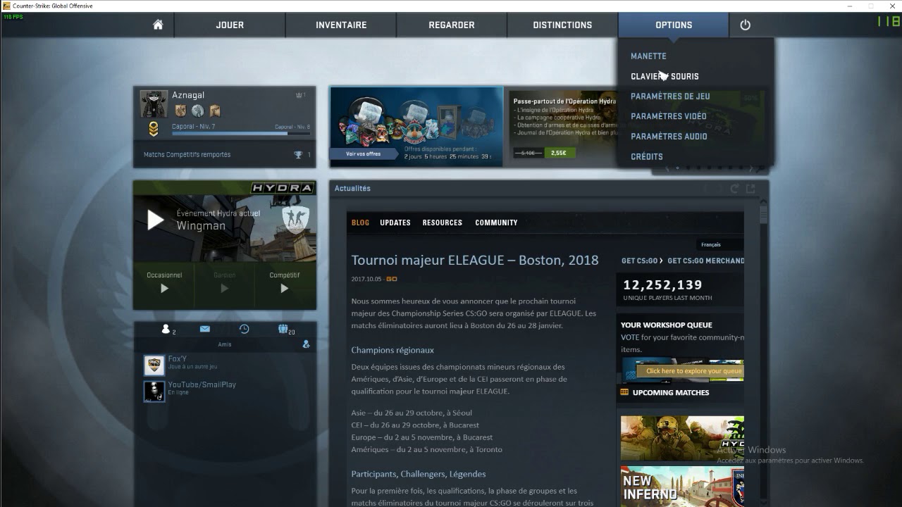
Task: Switch to the UPDATES tab
Action: click(395, 223)
